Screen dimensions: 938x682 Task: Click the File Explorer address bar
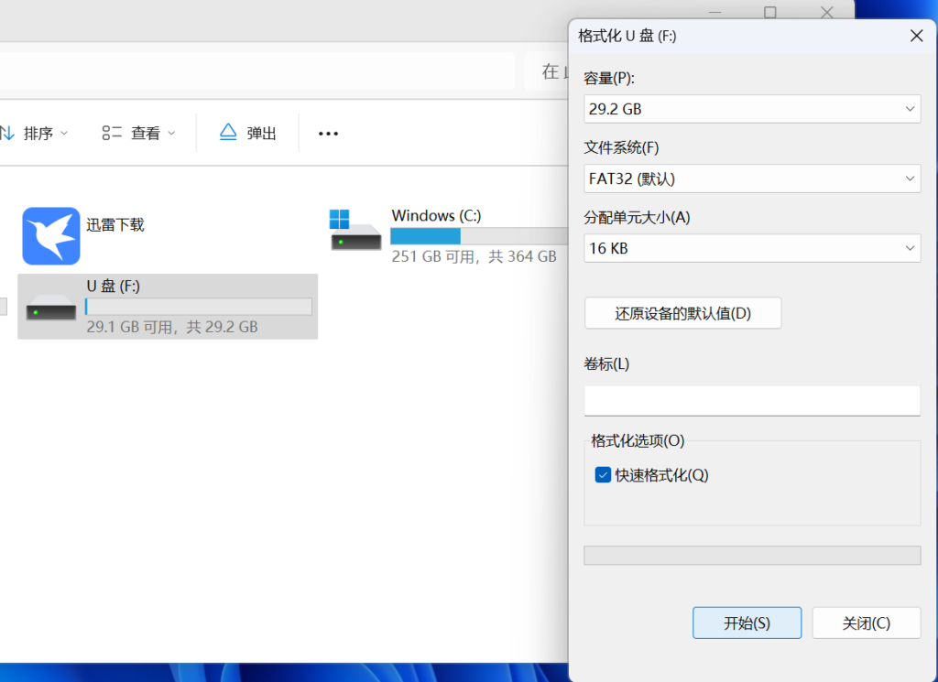click(256, 71)
